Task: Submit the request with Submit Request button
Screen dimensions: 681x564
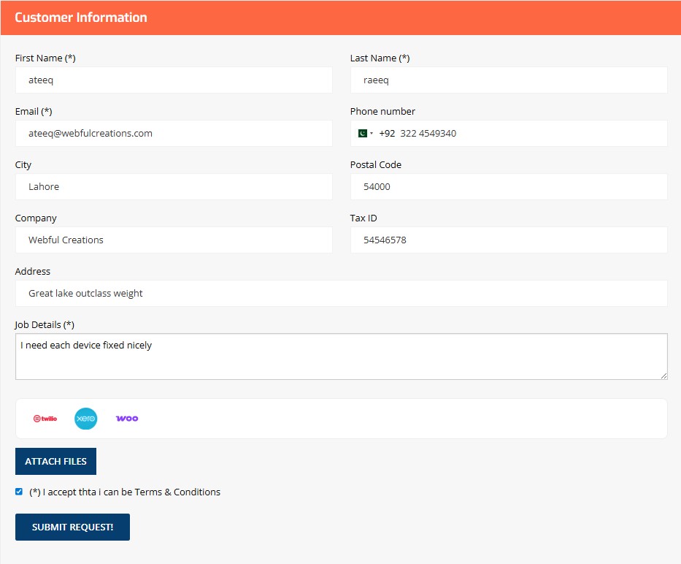Action: 72,527
